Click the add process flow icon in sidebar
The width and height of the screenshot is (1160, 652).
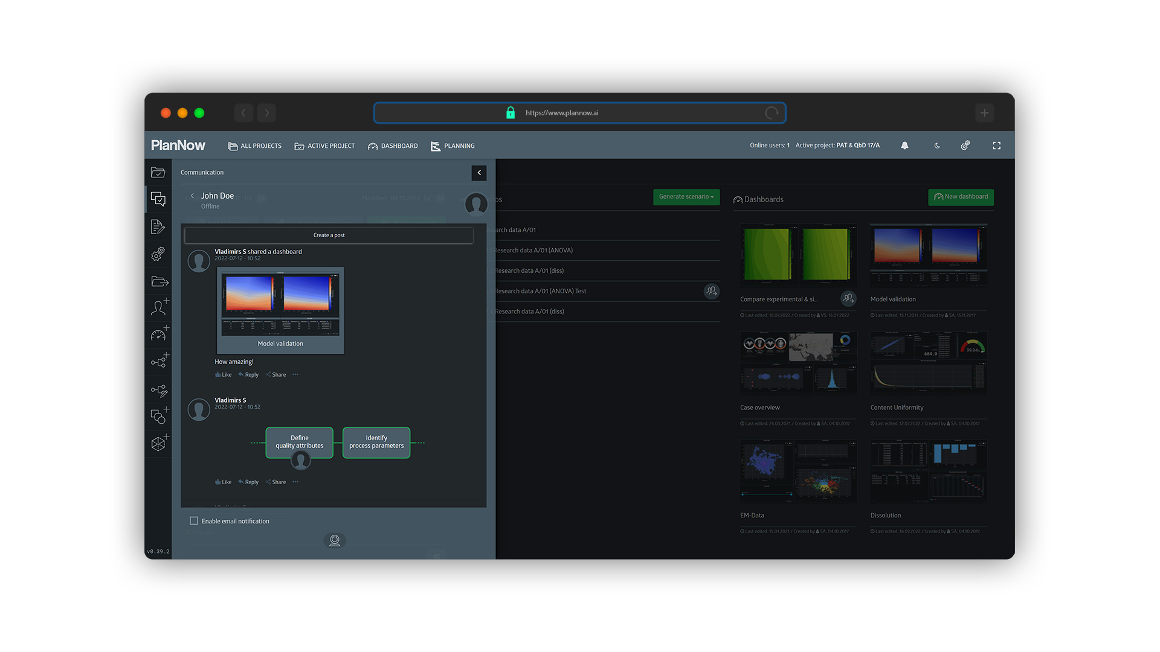pyautogui.click(x=159, y=361)
